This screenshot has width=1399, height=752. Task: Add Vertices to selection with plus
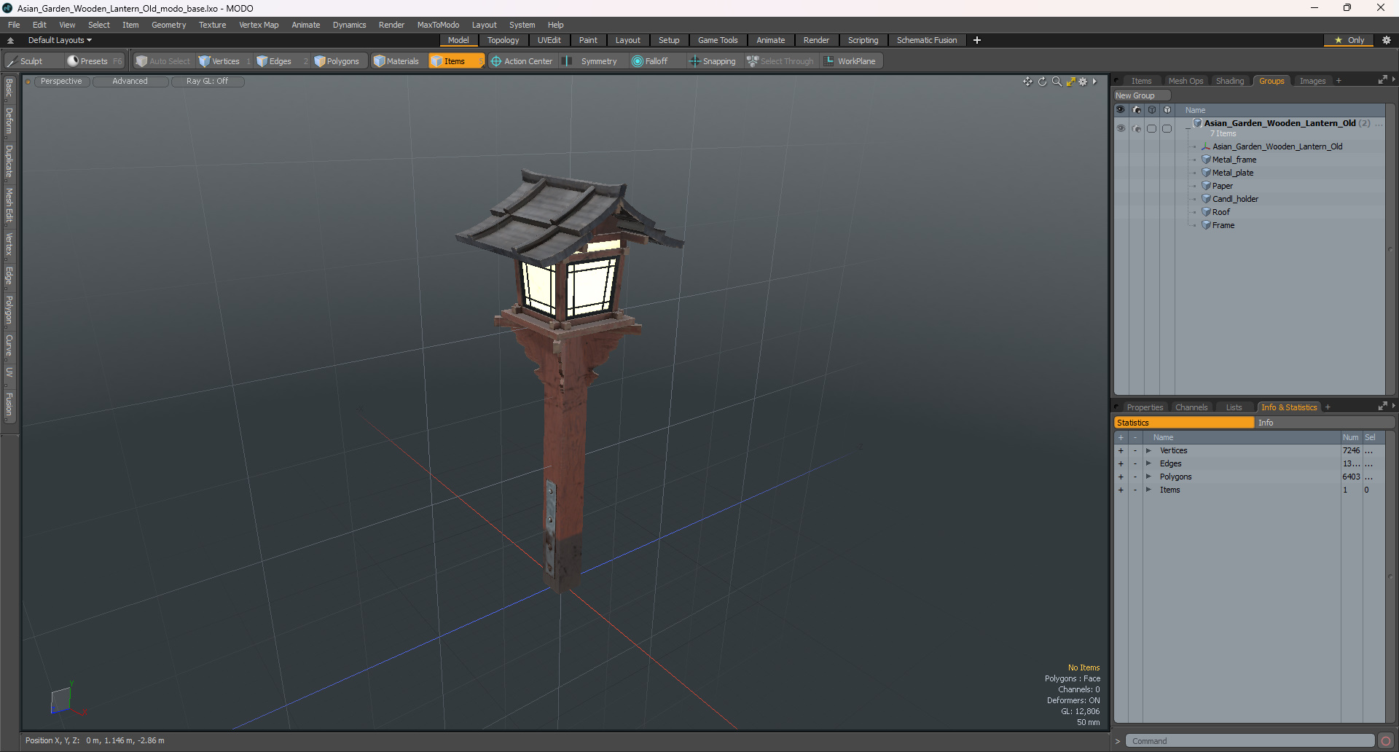click(1121, 450)
